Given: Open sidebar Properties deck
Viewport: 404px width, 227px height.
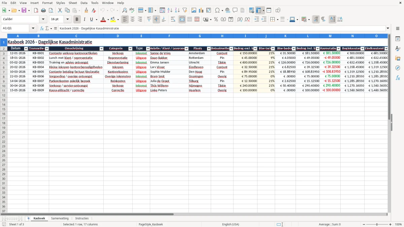Looking at the screenshot, I should pos(398,39).
